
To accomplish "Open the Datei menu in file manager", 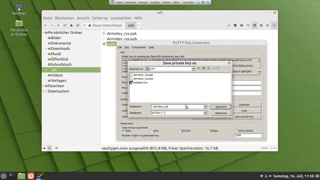I will [x=47, y=18].
